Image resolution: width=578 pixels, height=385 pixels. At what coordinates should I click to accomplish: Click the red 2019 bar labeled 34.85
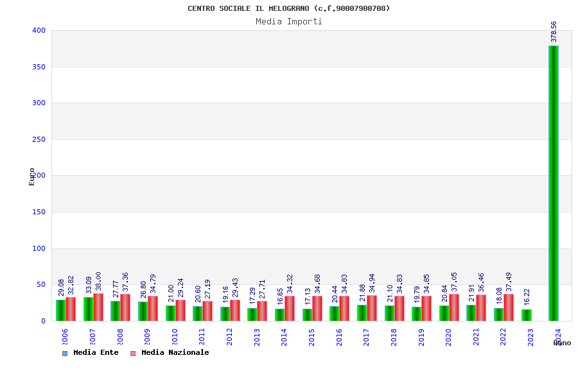(426, 309)
